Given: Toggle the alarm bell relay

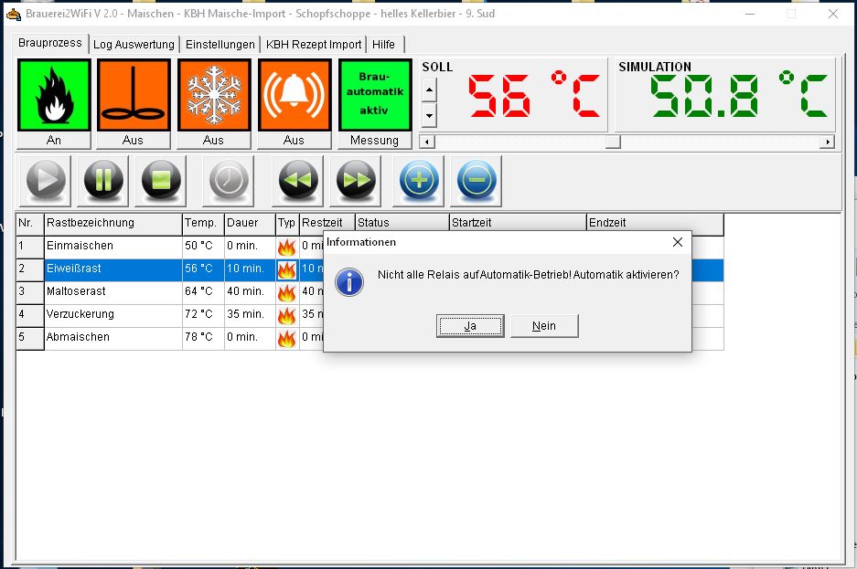Looking at the screenshot, I should pyautogui.click(x=294, y=96).
